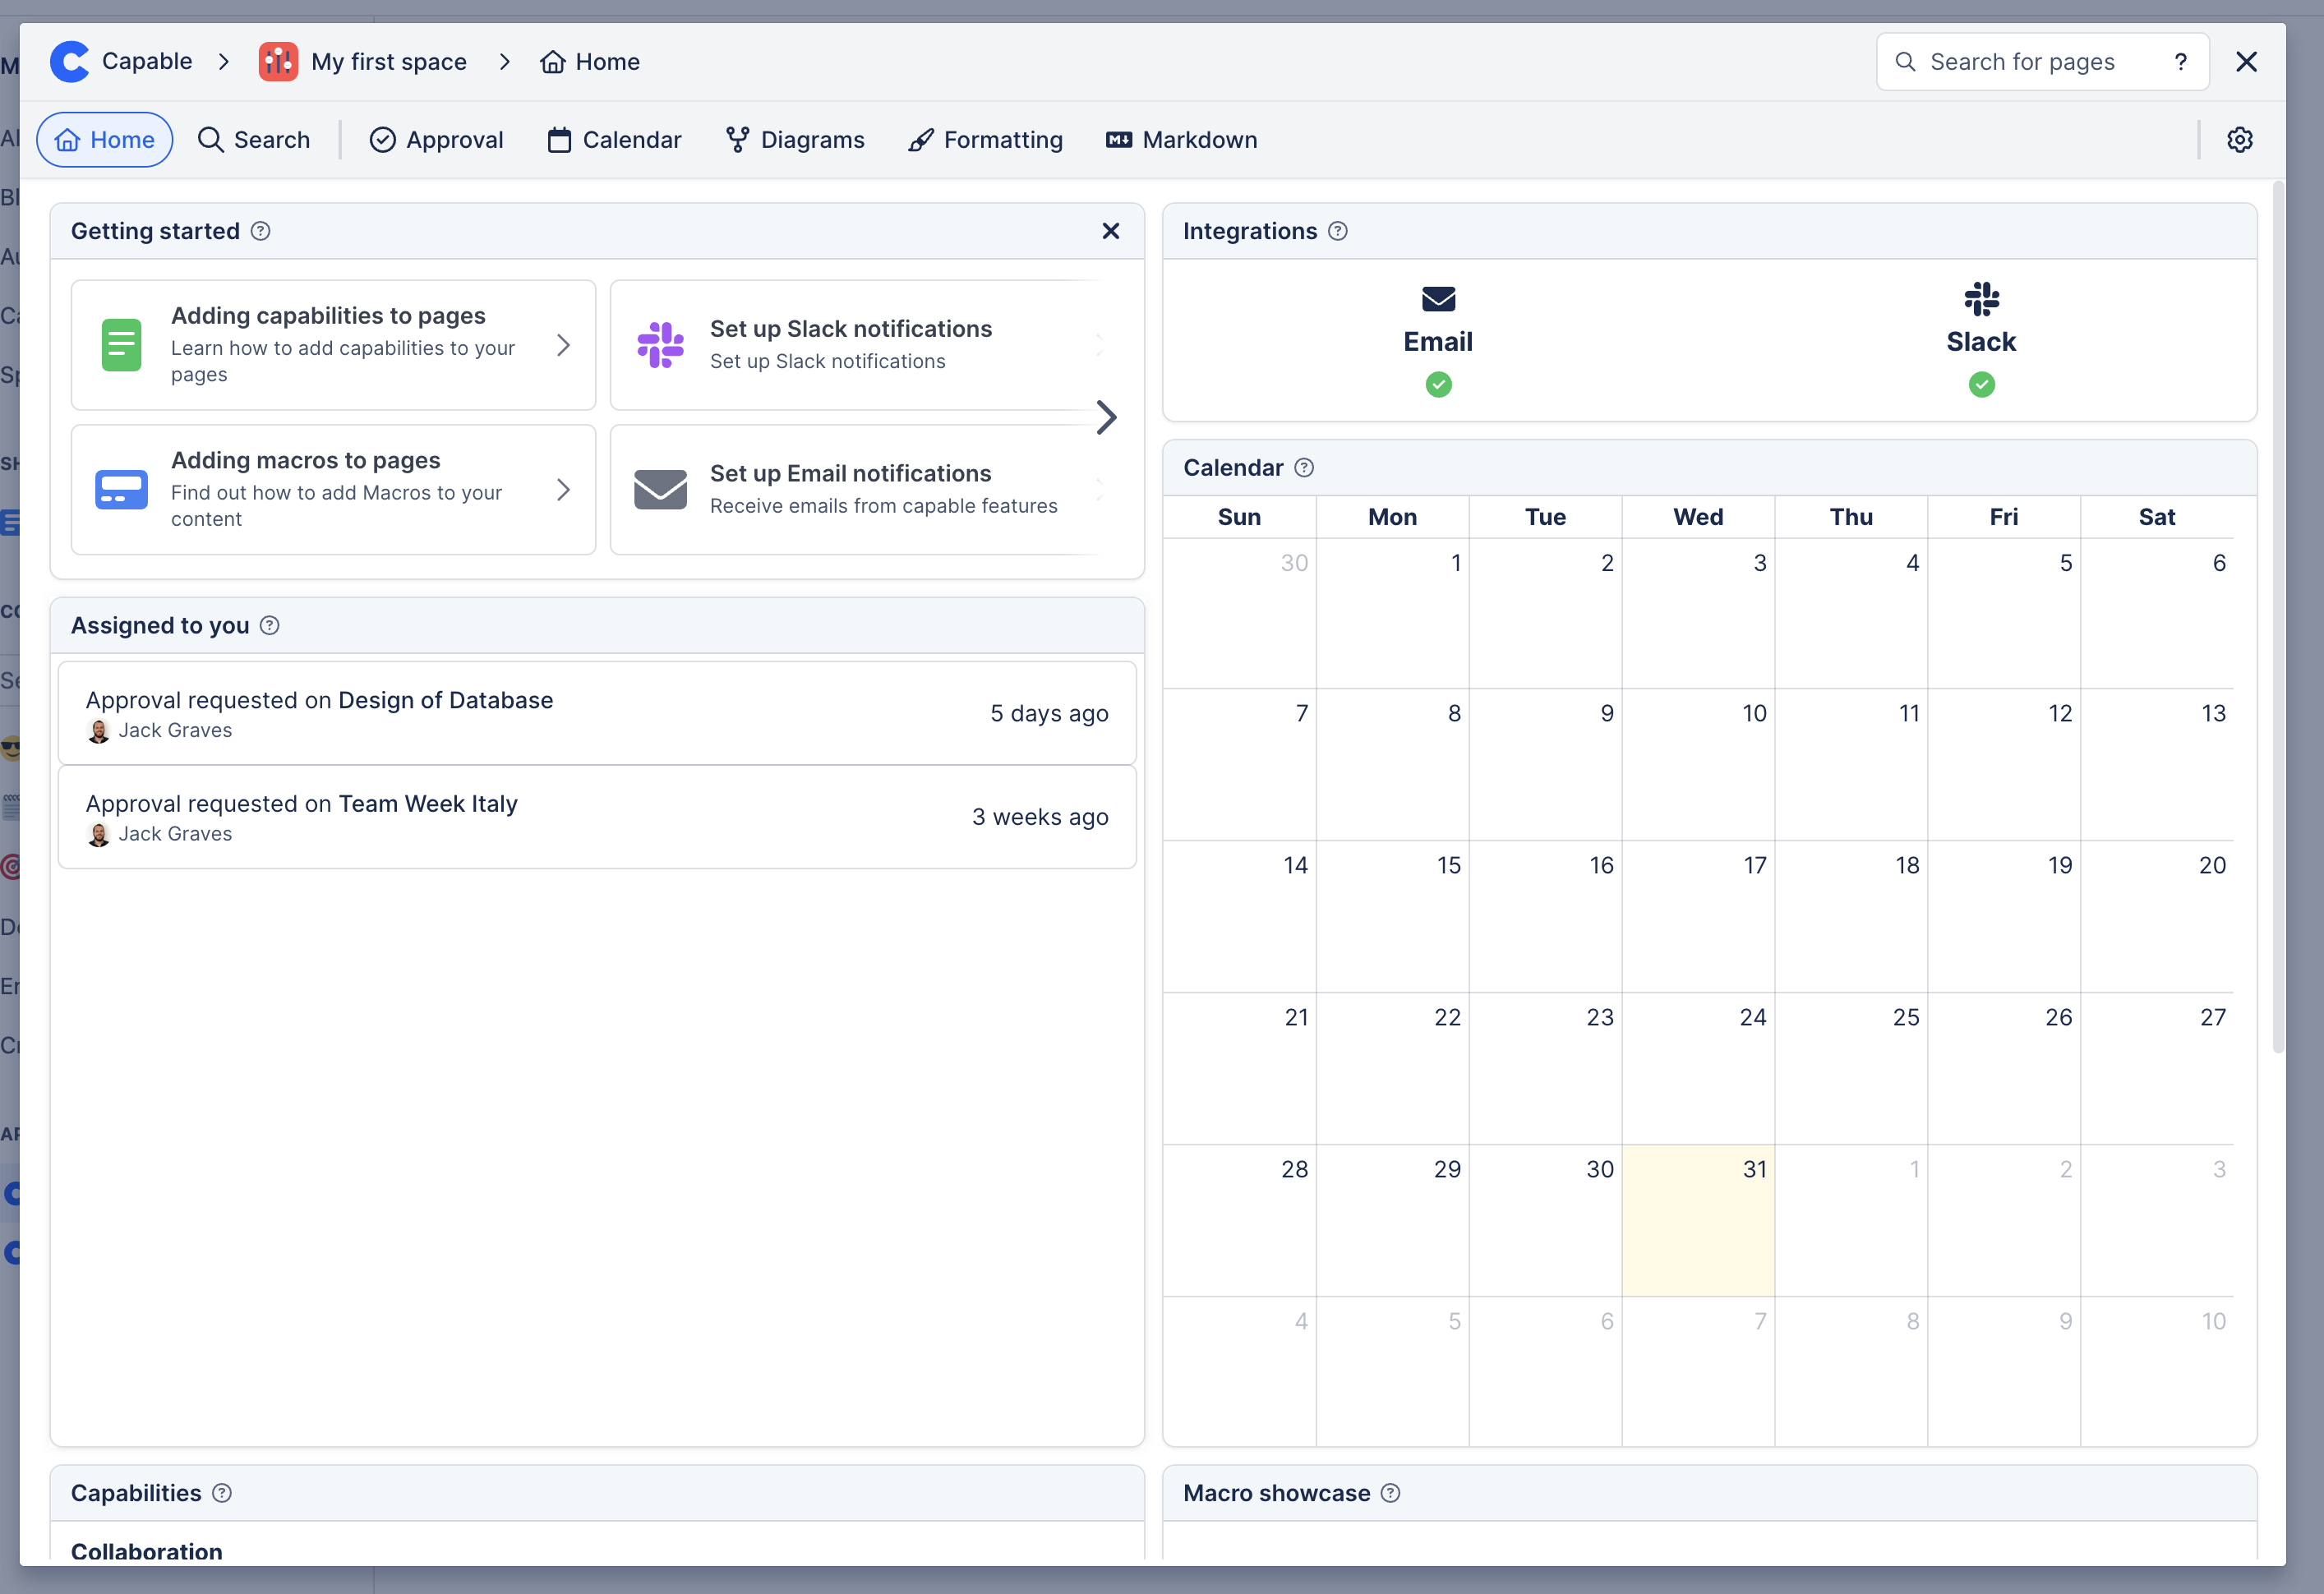The height and width of the screenshot is (1594, 2324).
Task: Click the Capable logo icon
Action: point(70,62)
